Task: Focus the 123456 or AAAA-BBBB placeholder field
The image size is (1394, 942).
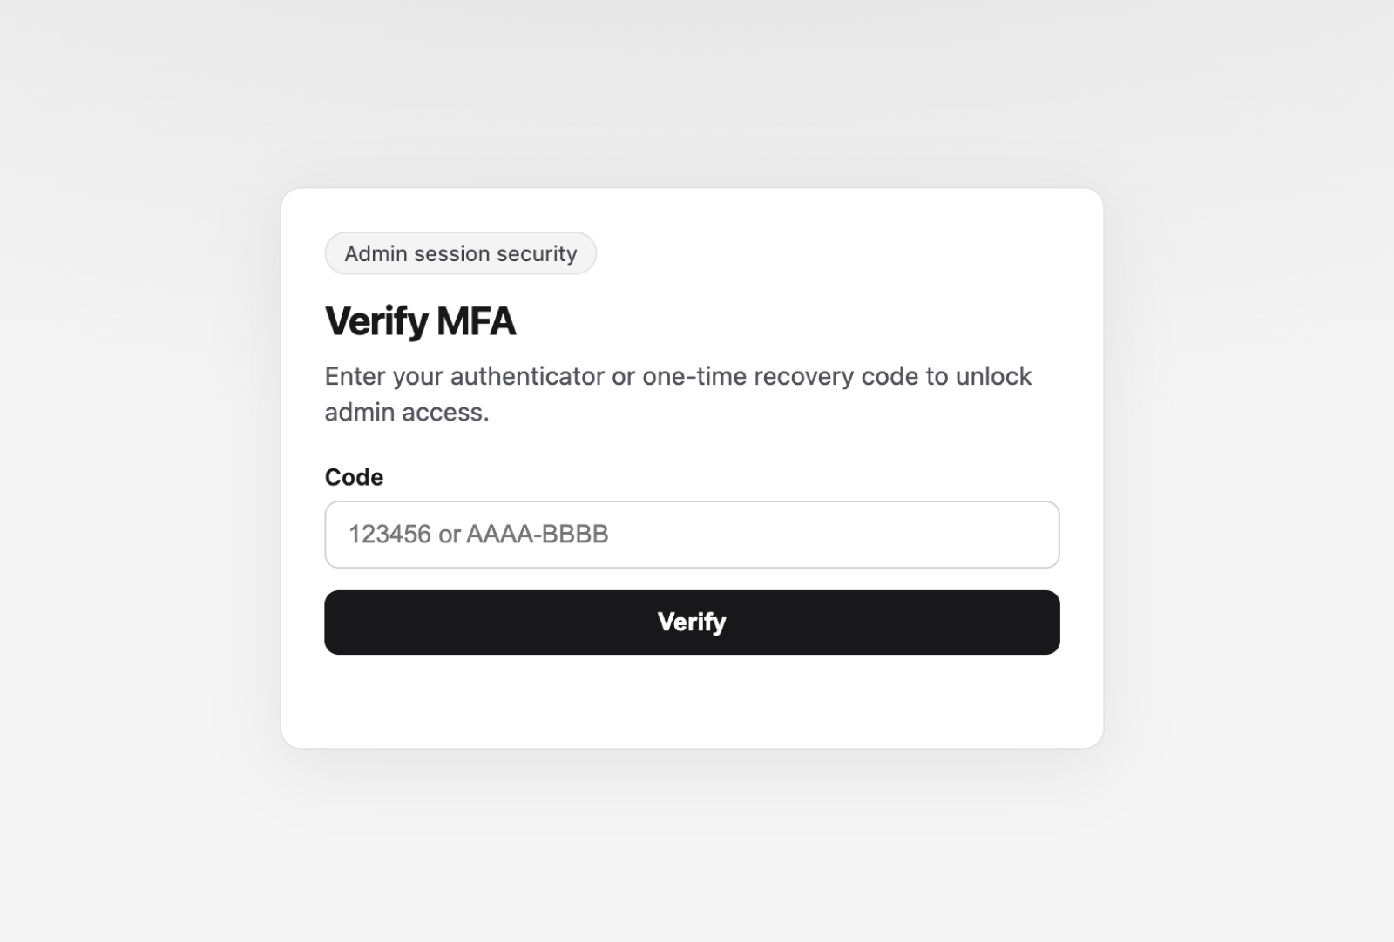Action: click(692, 535)
